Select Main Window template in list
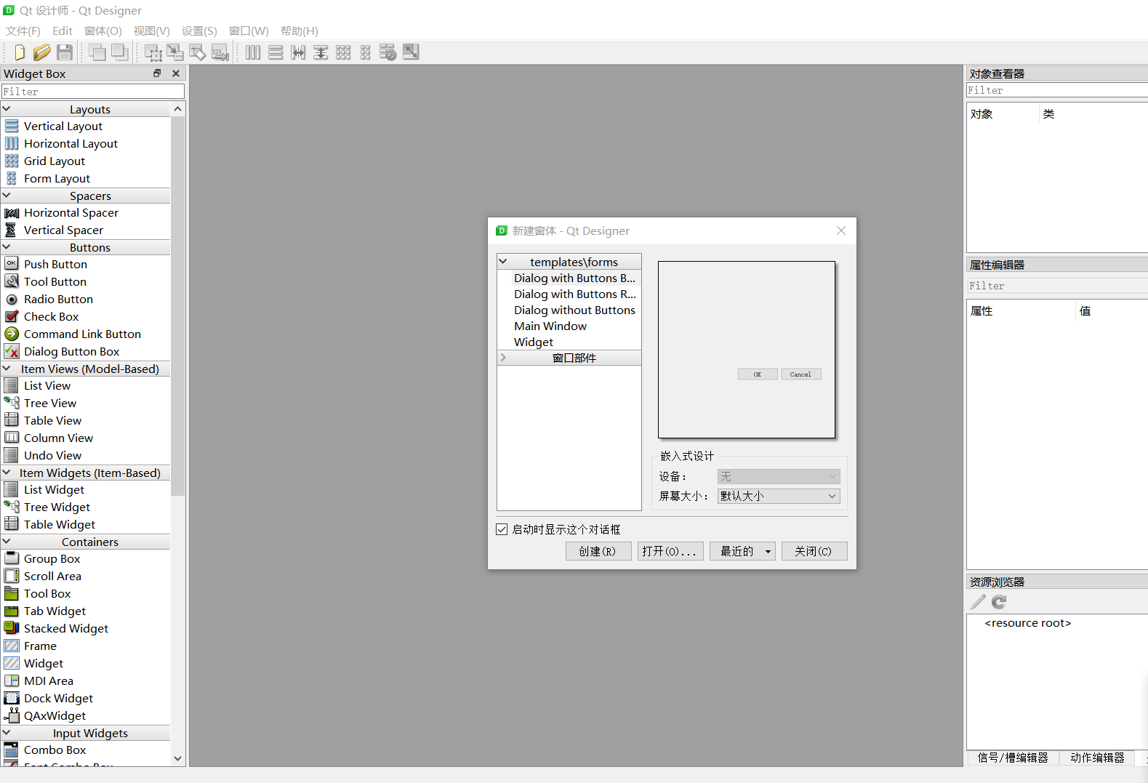 [550, 326]
